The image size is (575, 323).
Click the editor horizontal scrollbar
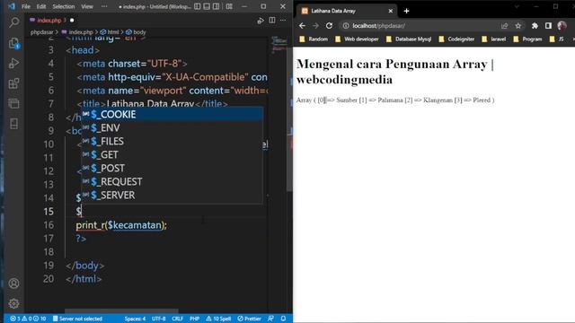click(x=121, y=311)
